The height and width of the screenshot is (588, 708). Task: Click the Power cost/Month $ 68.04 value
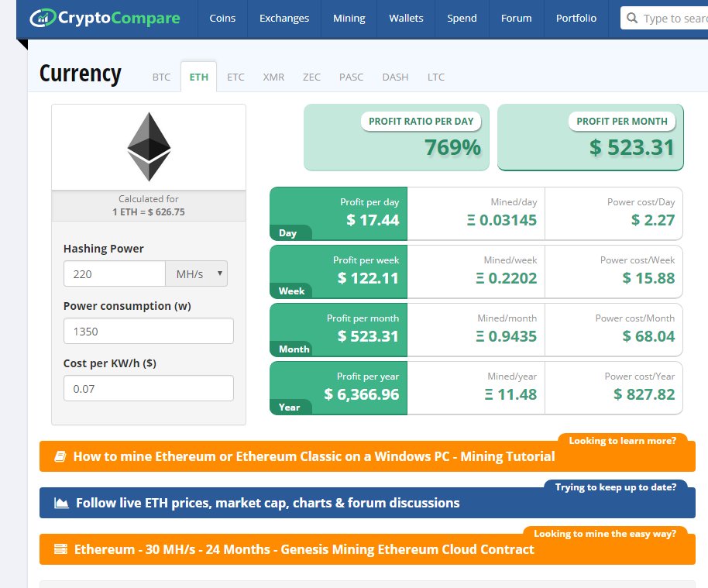[x=648, y=336]
